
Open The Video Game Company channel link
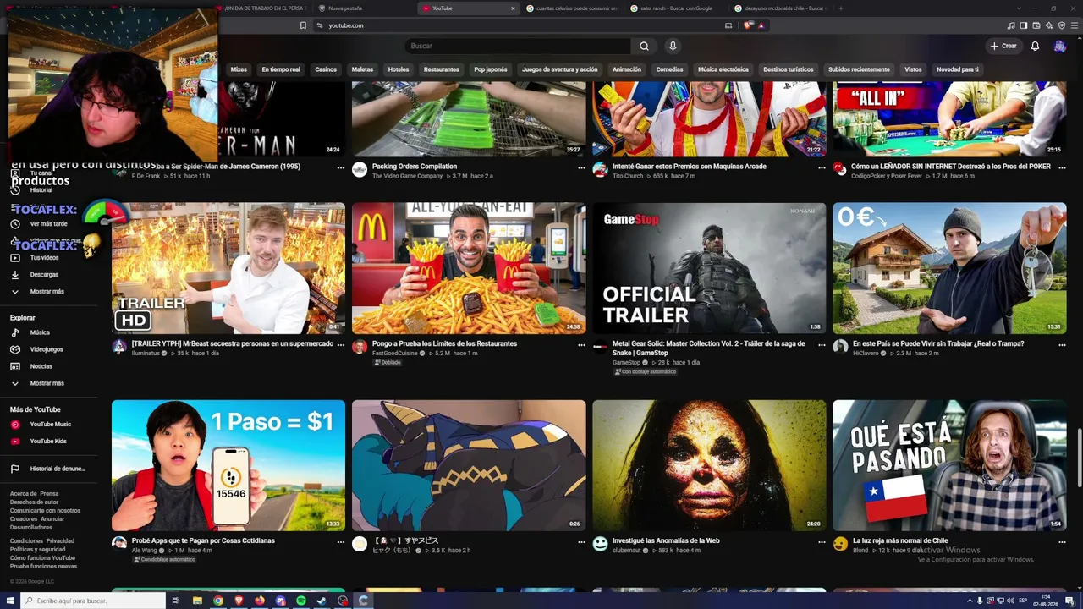[408, 176]
